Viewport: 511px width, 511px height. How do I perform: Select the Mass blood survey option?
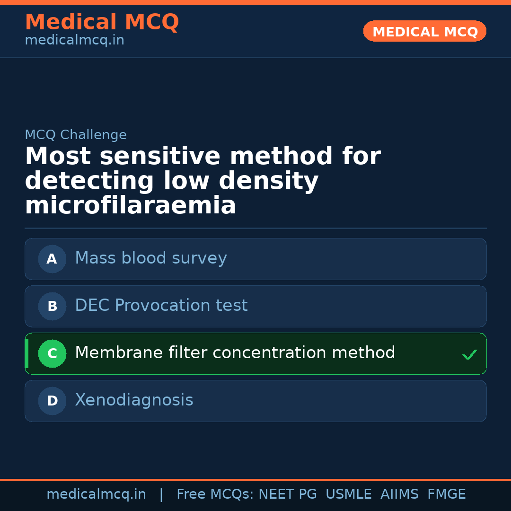point(151,258)
